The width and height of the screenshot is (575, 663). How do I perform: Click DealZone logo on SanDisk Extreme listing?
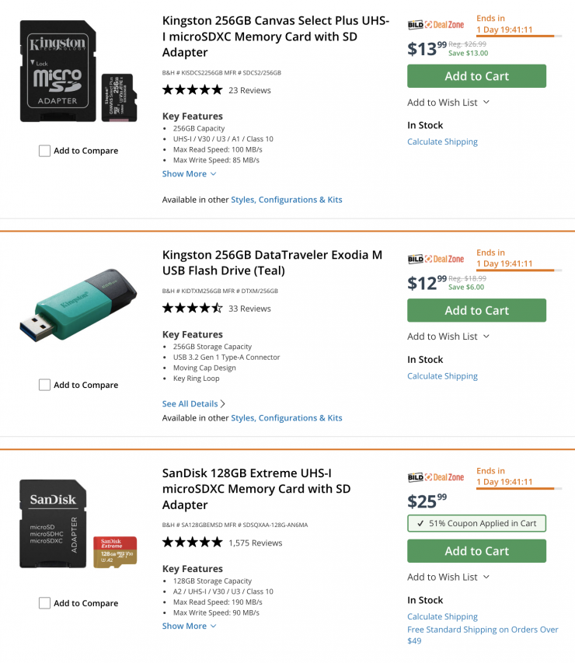[435, 477]
